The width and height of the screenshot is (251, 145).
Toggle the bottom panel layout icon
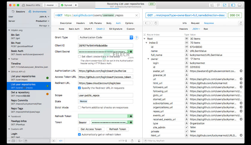click(240, 5)
